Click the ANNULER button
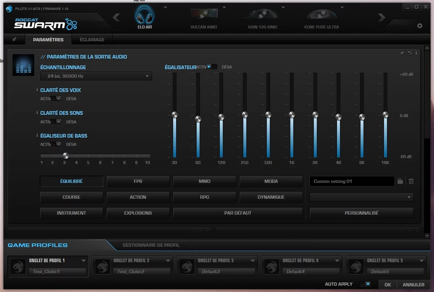 414,284
